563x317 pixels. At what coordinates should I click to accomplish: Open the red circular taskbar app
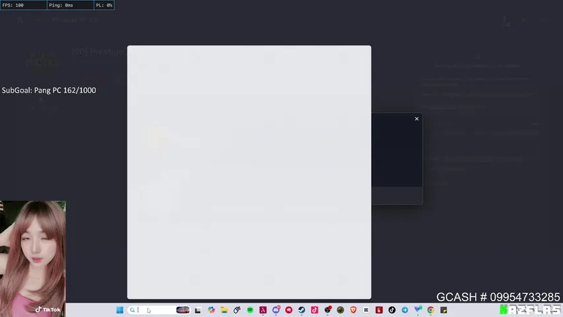(x=288, y=310)
